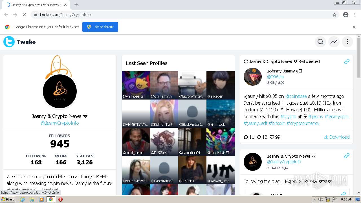Click the site lock icon in address bar

[x=36, y=15]
